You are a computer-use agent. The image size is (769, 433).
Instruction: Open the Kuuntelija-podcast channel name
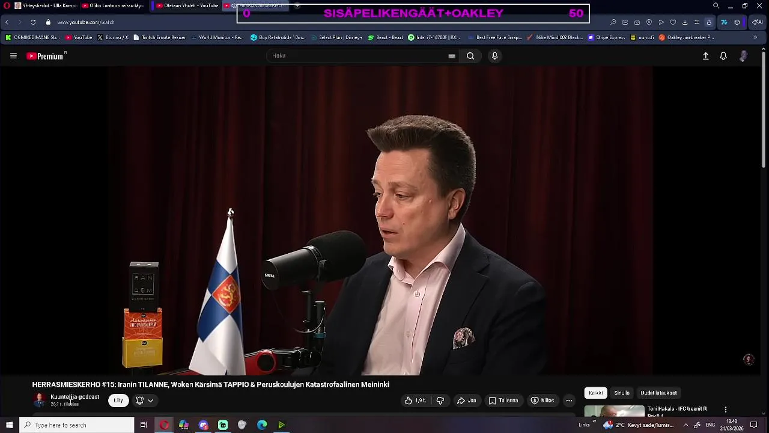coord(75,397)
